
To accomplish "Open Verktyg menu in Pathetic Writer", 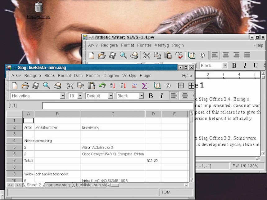I will [x=161, y=45].
